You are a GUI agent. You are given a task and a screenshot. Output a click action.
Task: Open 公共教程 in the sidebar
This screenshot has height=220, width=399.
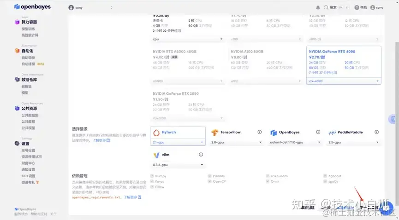[28, 122]
